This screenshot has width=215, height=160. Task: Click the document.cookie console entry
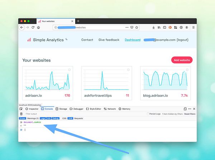coord(32,122)
